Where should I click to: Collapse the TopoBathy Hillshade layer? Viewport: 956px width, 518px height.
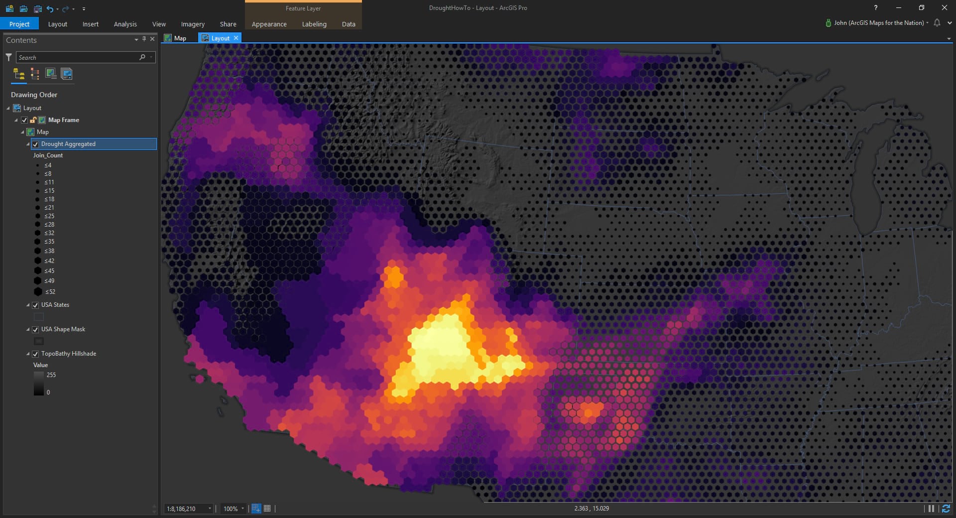(28, 354)
